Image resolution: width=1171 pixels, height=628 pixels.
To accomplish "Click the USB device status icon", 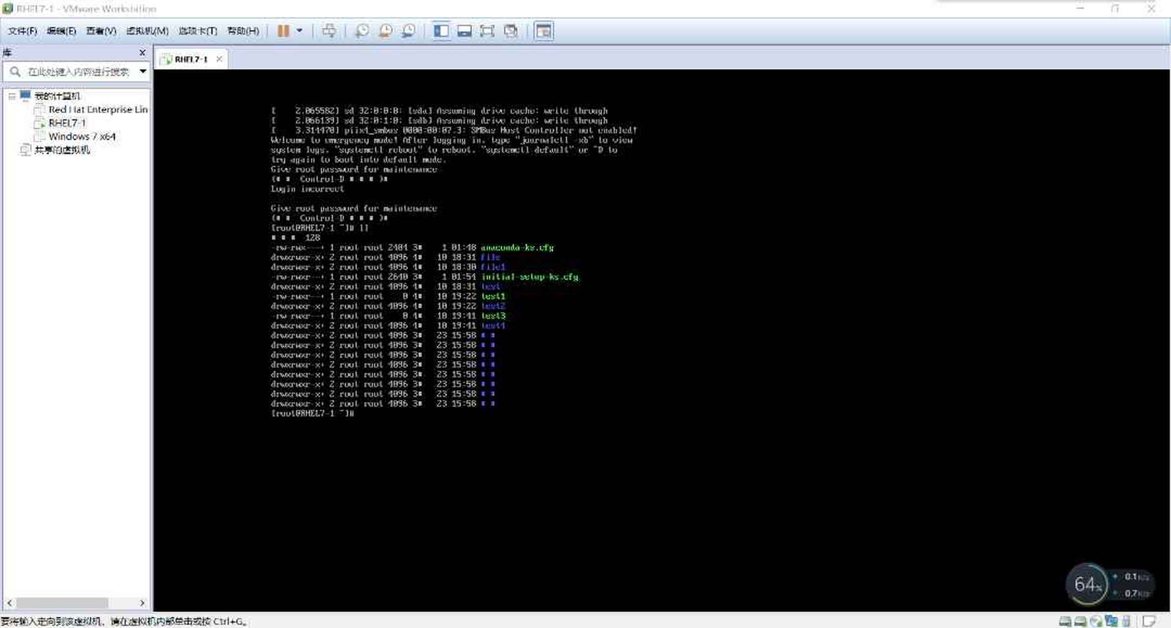I will tap(1127, 621).
